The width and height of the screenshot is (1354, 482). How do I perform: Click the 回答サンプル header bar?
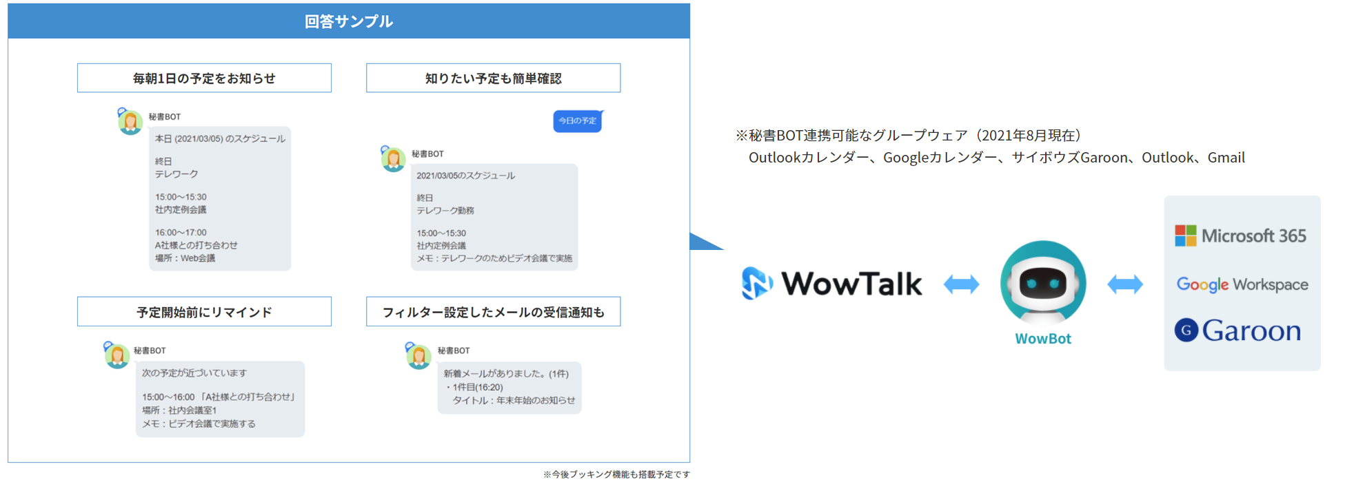tap(349, 21)
